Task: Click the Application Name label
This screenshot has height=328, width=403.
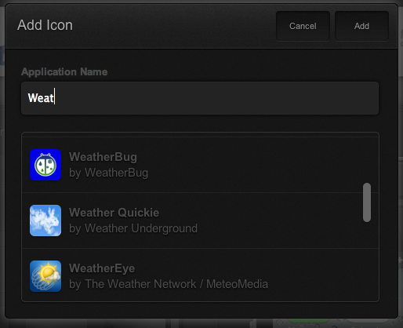Action: (64, 71)
